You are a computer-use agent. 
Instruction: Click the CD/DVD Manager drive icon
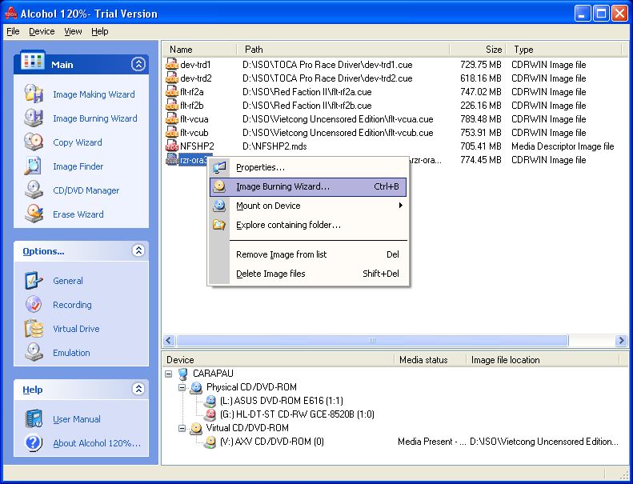click(x=34, y=190)
